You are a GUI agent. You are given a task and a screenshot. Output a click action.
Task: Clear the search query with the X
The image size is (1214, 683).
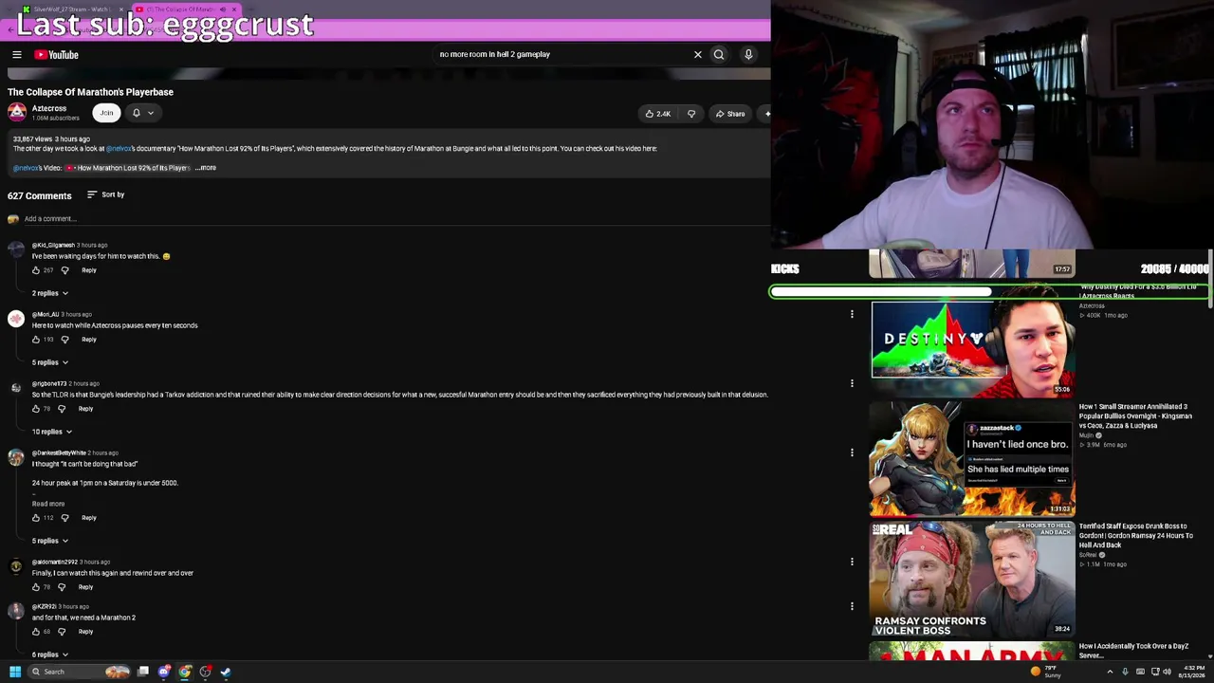coord(698,55)
